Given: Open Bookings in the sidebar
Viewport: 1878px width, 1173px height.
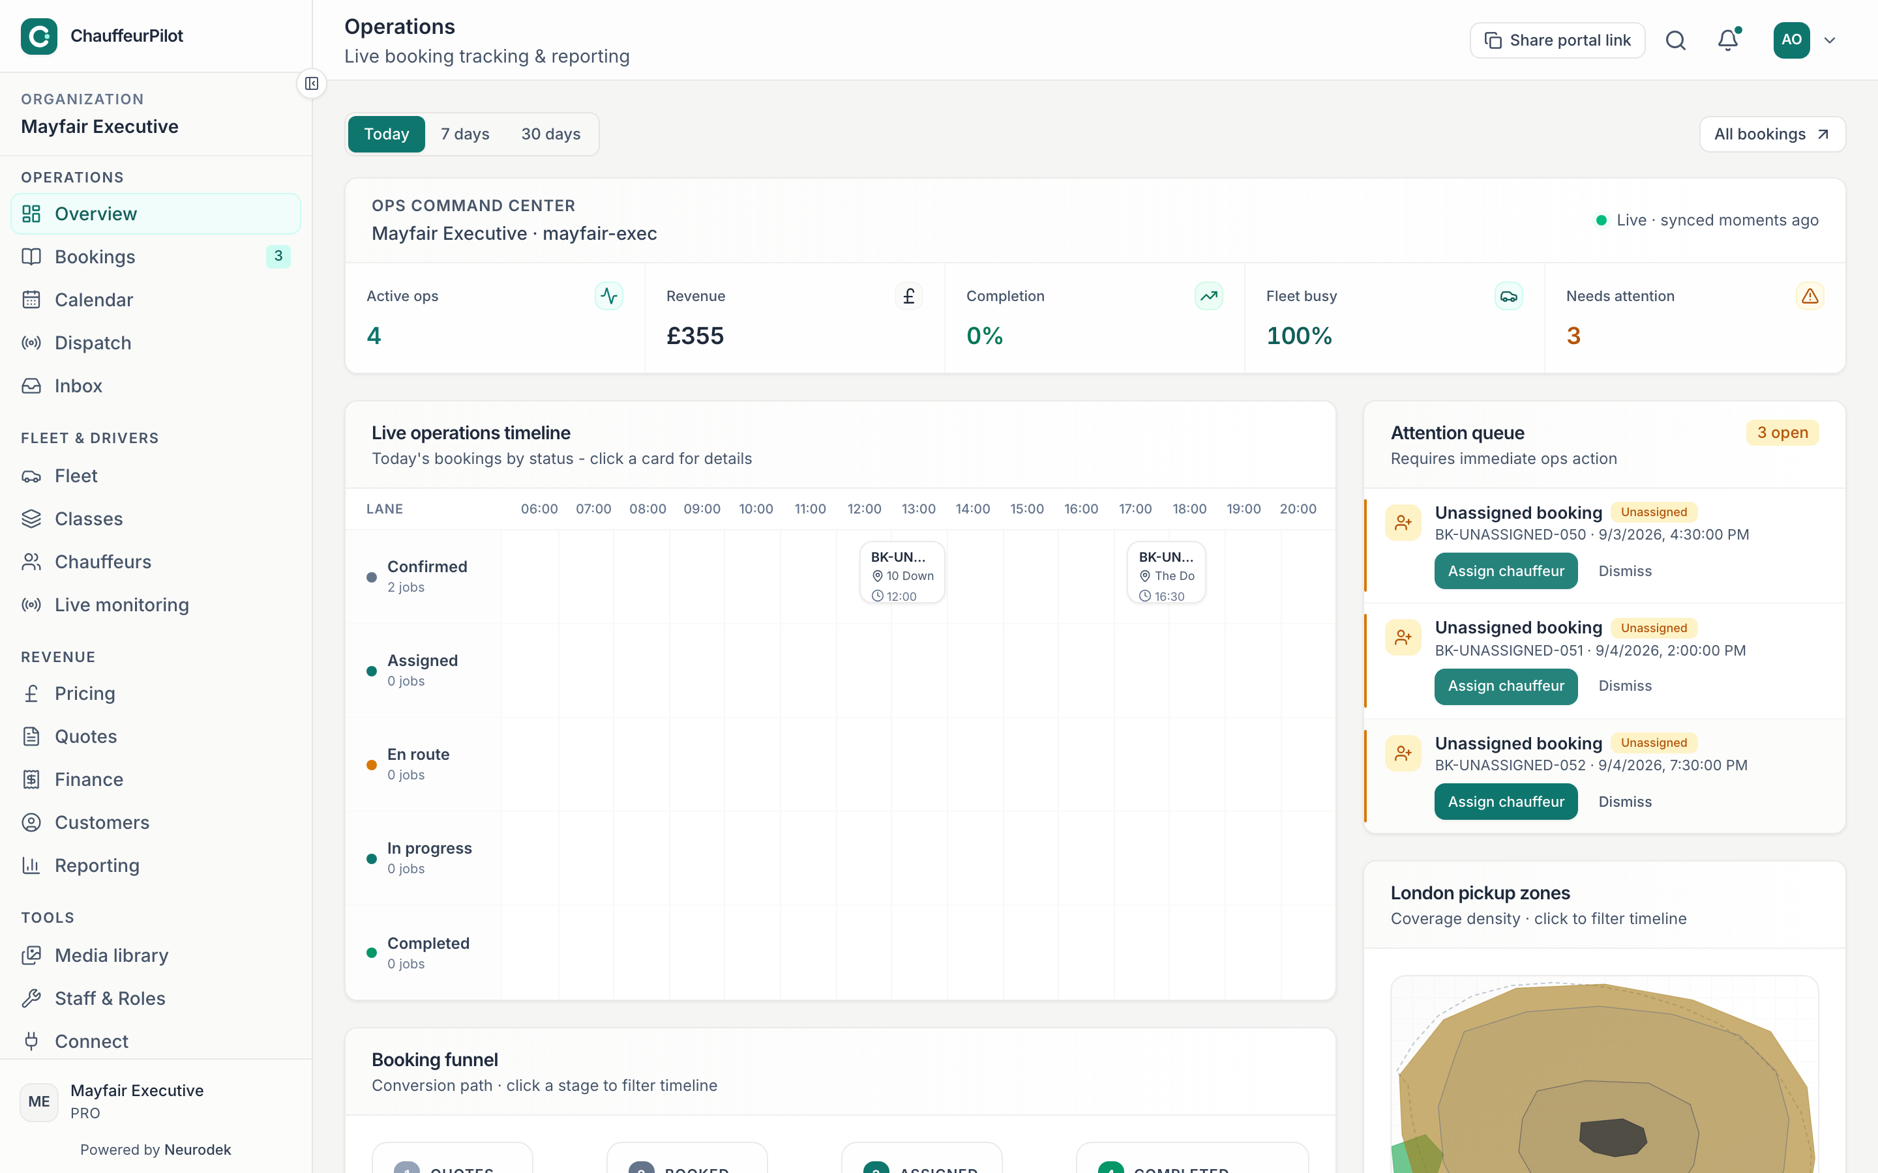Looking at the screenshot, I should (155, 257).
